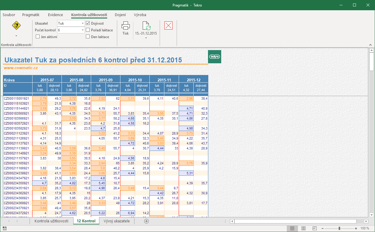This screenshot has width=375, height=232.
Task: Click the macro record icon in status bar
Action: [5, 228]
